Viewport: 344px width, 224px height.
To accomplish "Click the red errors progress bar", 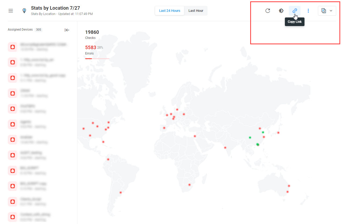I will [x=89, y=58].
